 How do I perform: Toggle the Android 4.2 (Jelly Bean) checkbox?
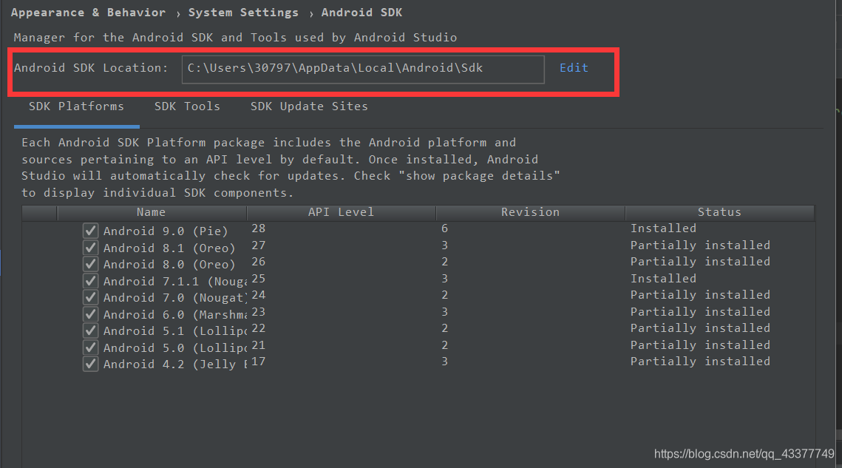(x=90, y=364)
